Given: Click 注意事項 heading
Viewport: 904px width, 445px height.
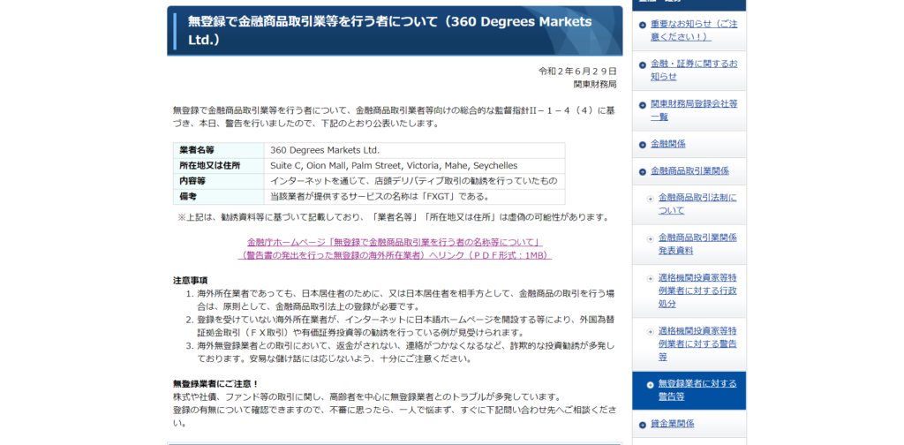Looking at the screenshot, I should coord(191,280).
